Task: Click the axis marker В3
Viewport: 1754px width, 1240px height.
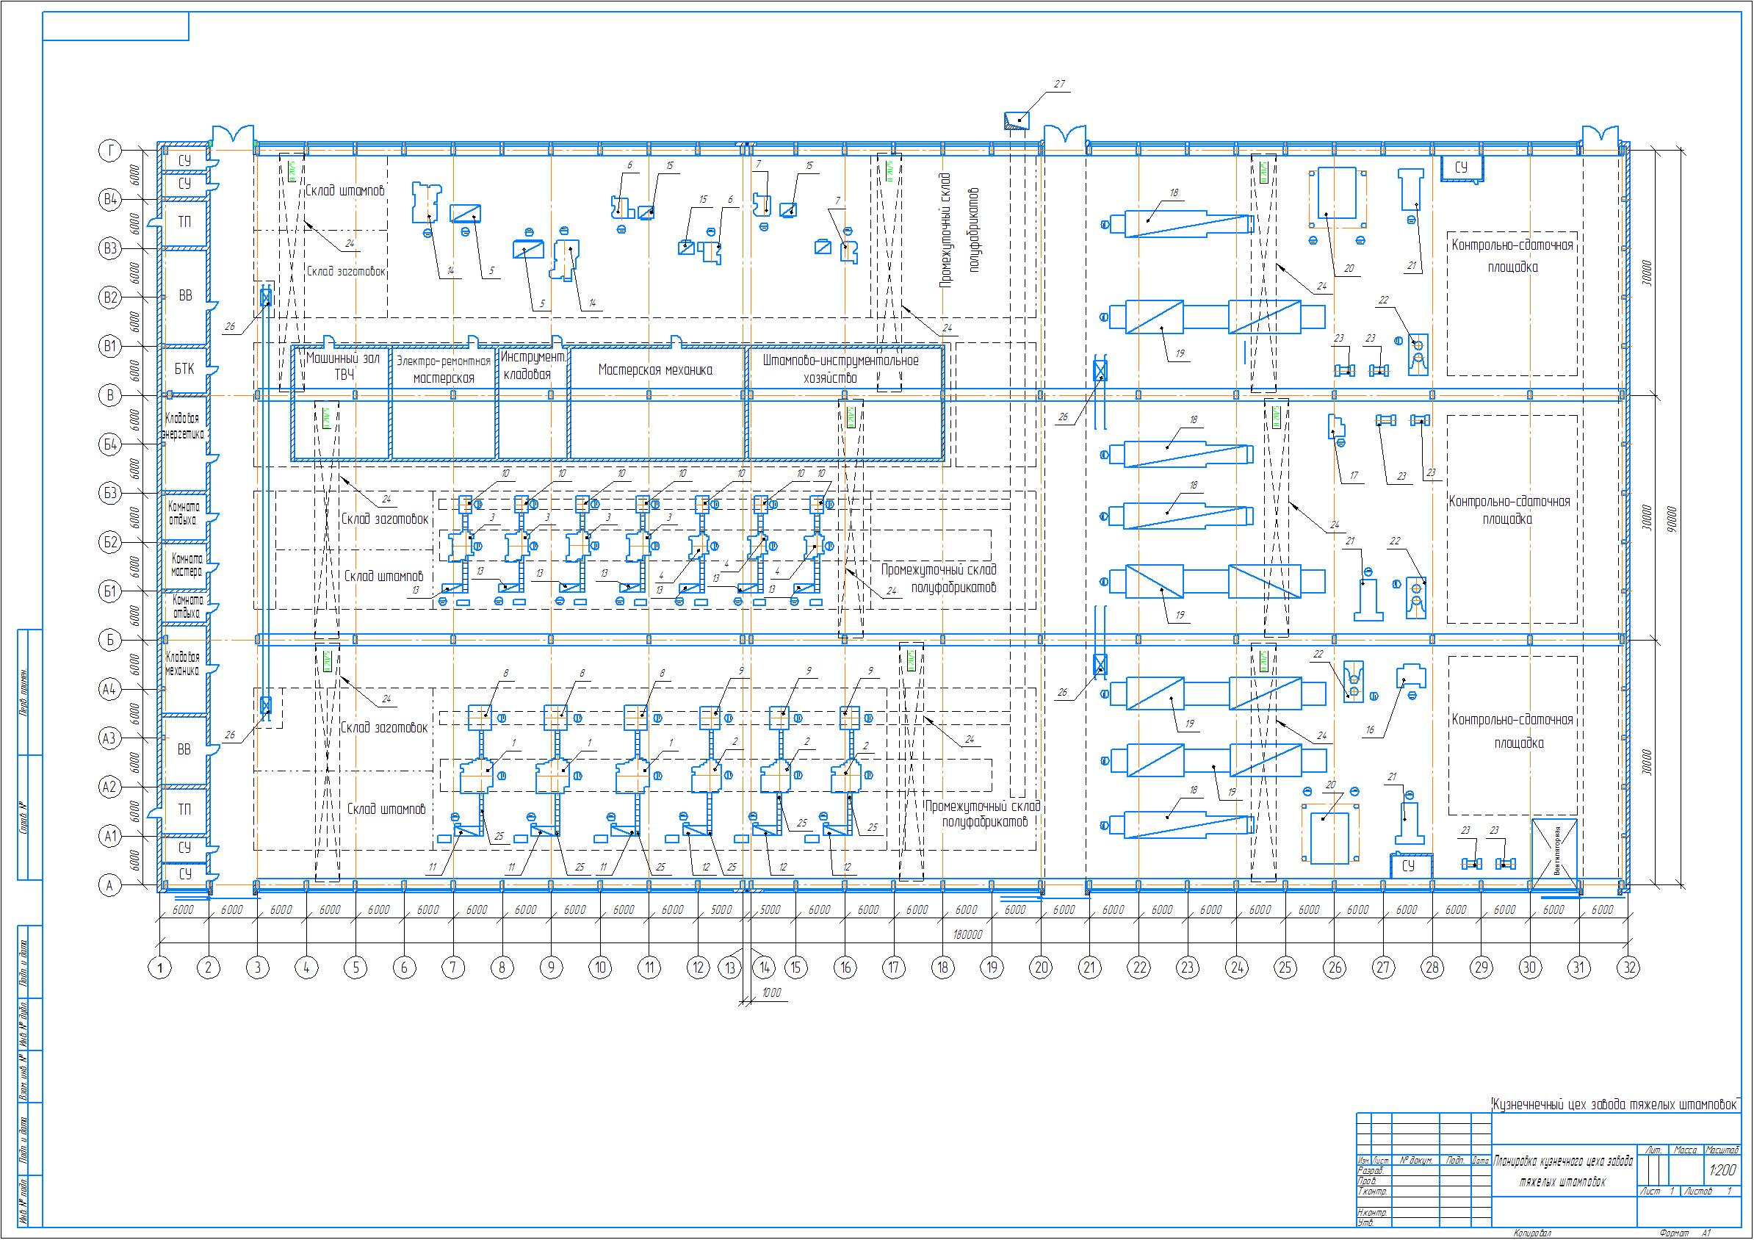Action: pos(111,248)
